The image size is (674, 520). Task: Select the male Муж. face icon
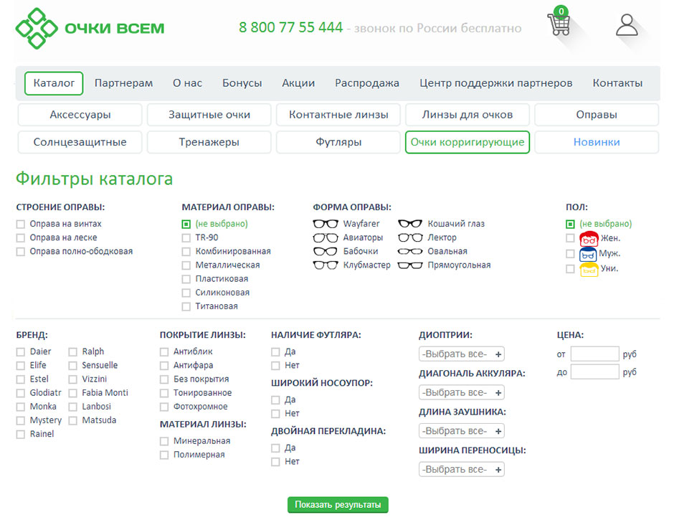coord(589,254)
